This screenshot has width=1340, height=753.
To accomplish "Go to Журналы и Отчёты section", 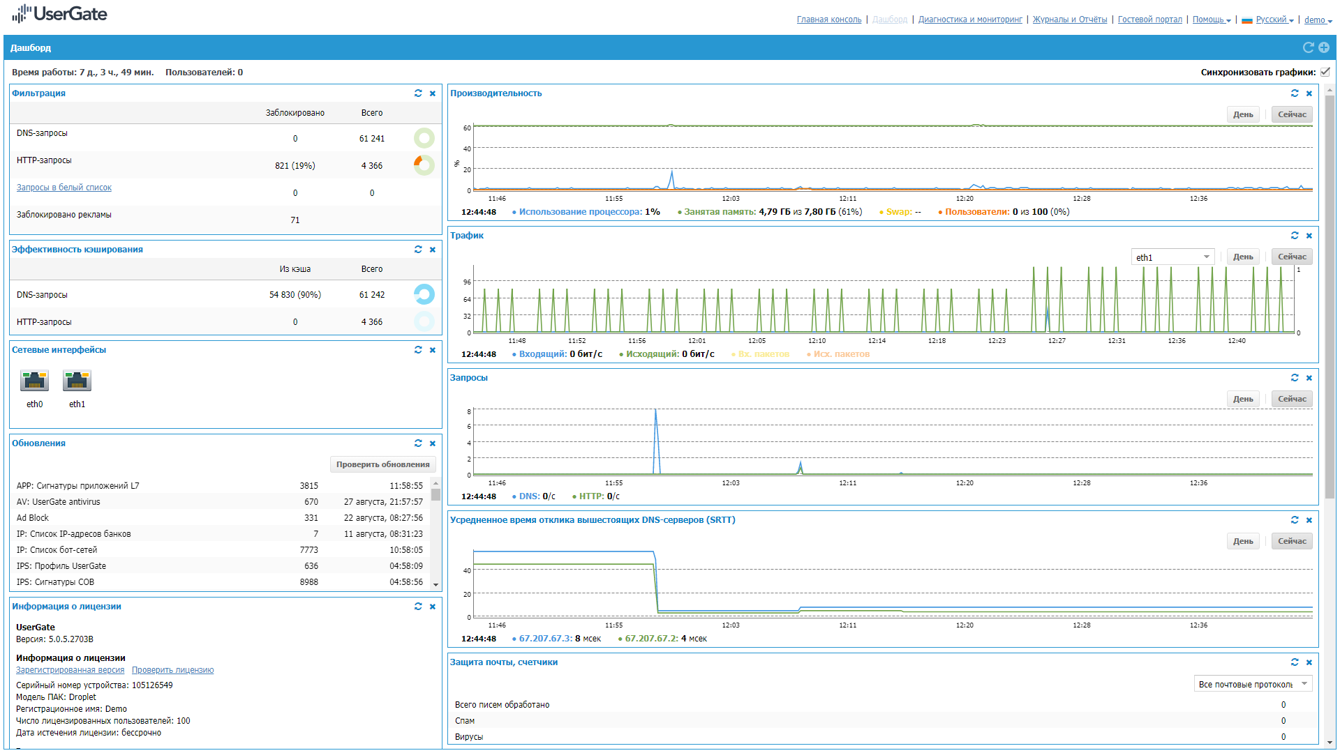I will [x=1069, y=20].
